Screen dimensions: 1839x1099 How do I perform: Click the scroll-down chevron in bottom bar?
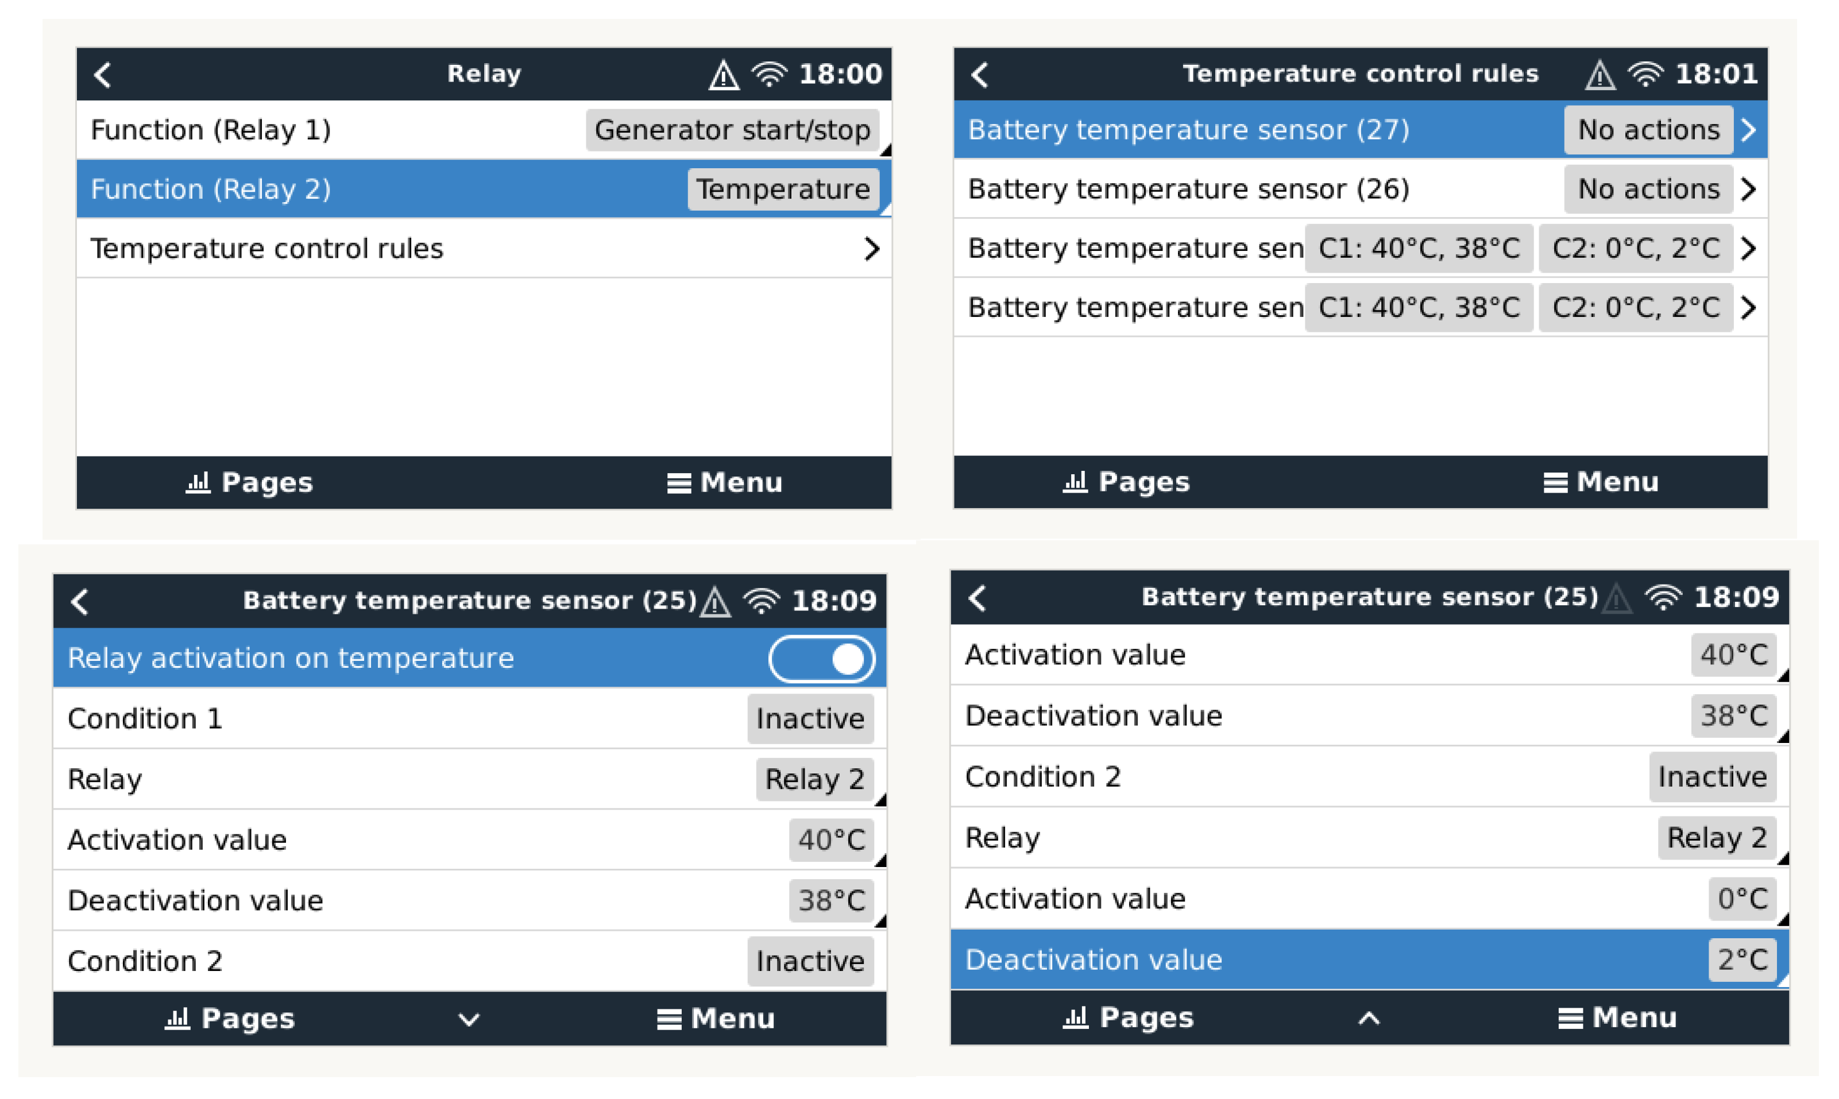tap(469, 1020)
